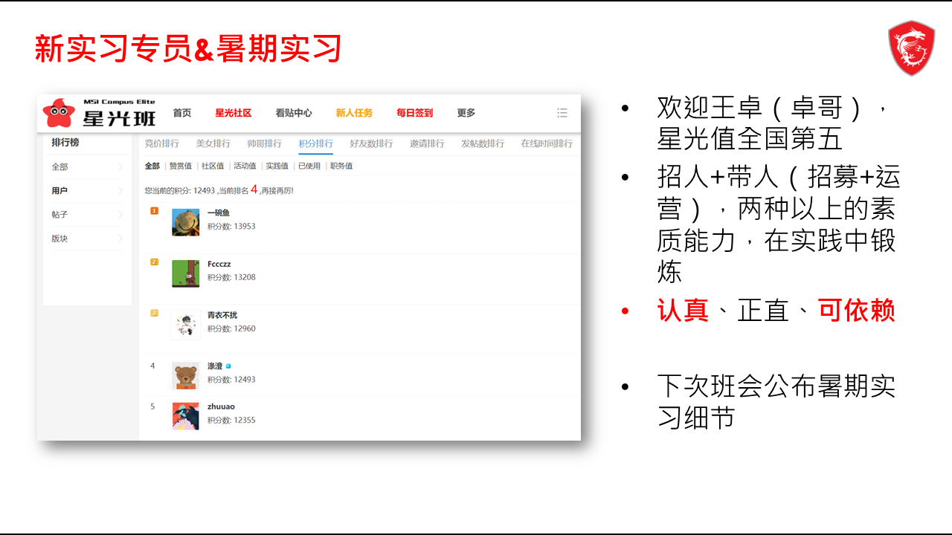The width and height of the screenshot is (952, 535).
Task: Filter scores by 已使用
Action: pyautogui.click(x=309, y=166)
